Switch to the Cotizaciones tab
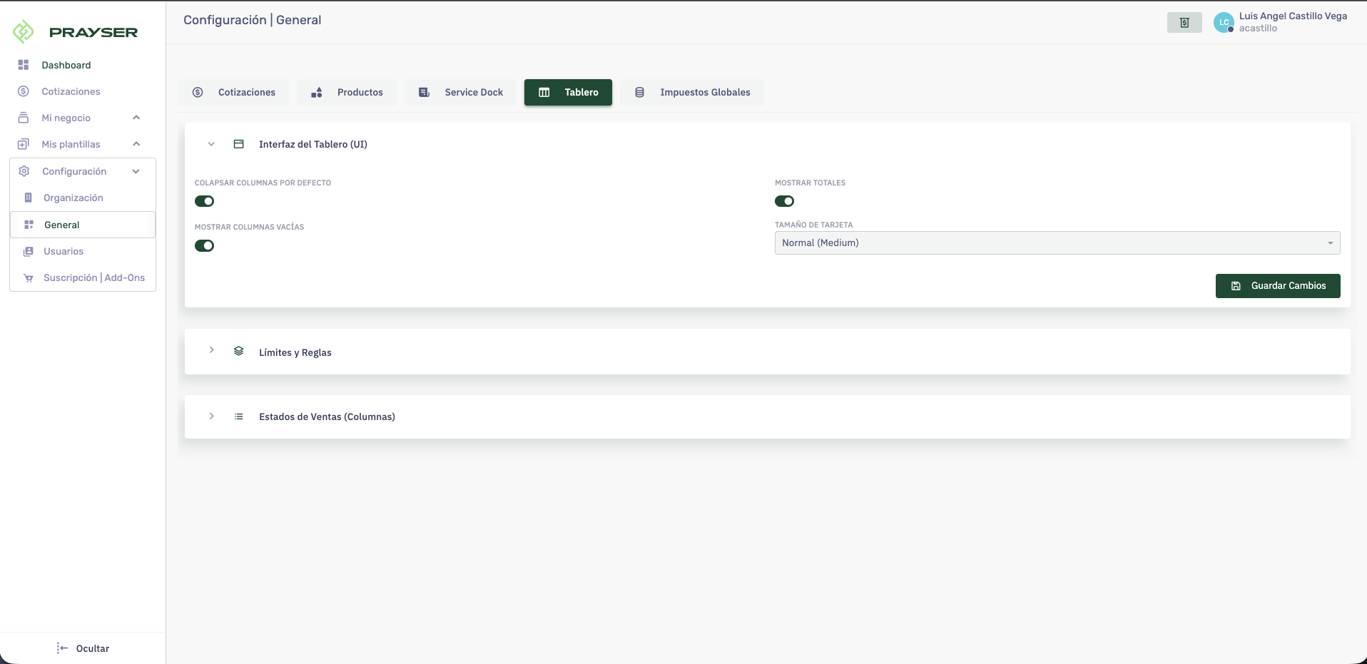Viewport: 1367px width, 664px height. click(233, 92)
